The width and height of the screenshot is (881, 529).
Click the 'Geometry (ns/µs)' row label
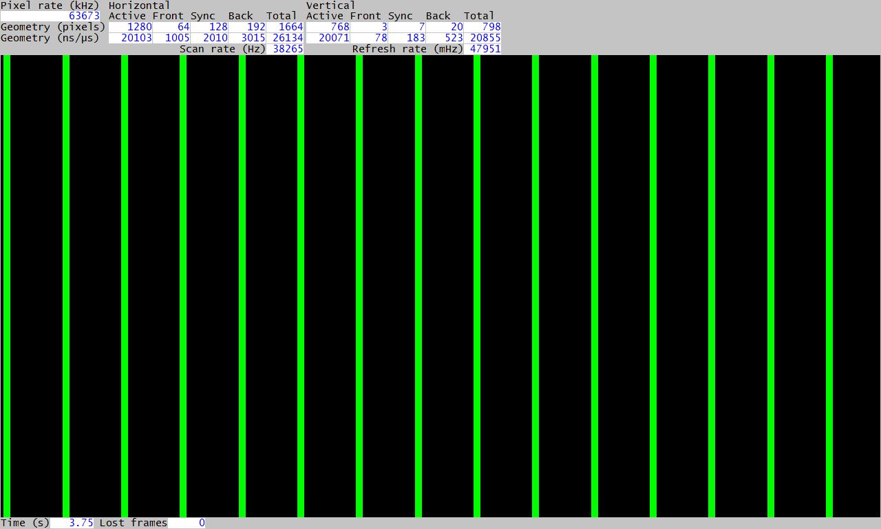(x=50, y=38)
